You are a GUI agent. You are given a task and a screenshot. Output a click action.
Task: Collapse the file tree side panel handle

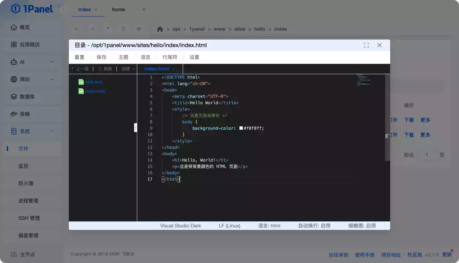point(136,127)
